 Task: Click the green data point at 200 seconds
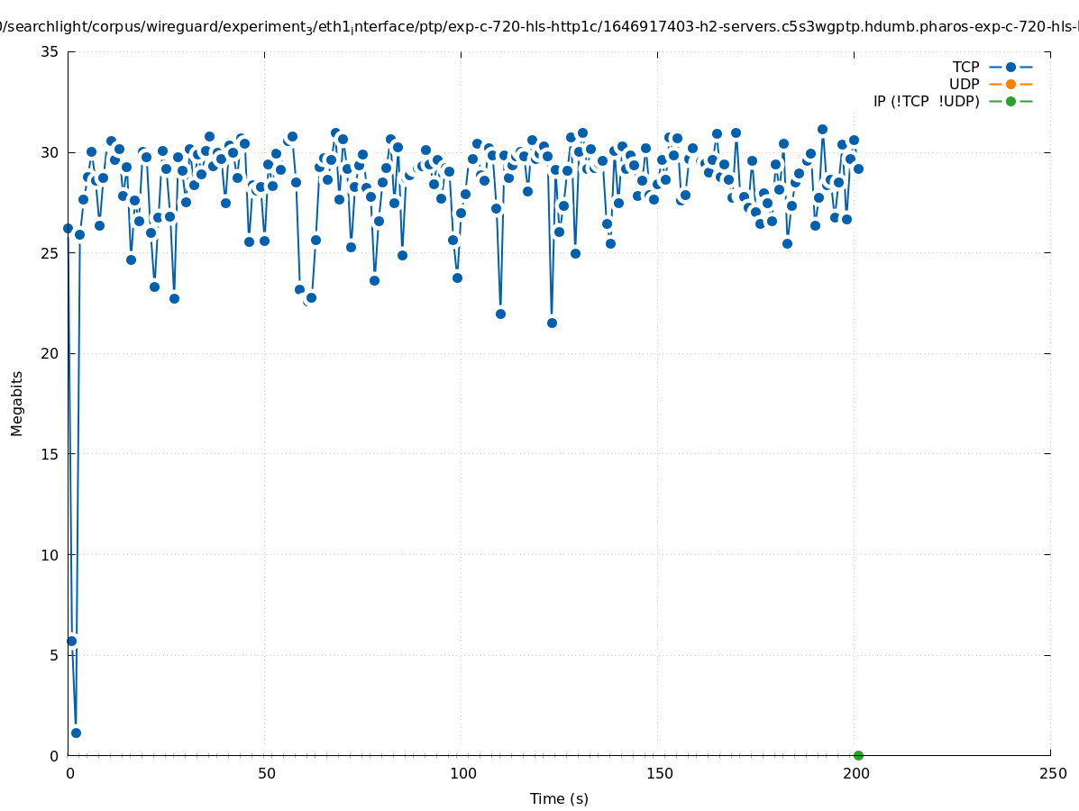click(x=858, y=755)
